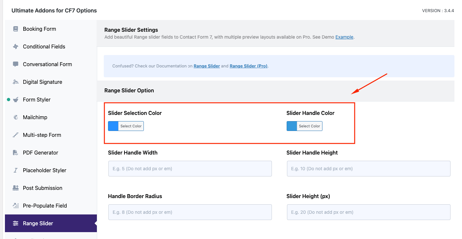Click the Range Slider Settings heading
The image size is (462, 239).
pos(131,30)
